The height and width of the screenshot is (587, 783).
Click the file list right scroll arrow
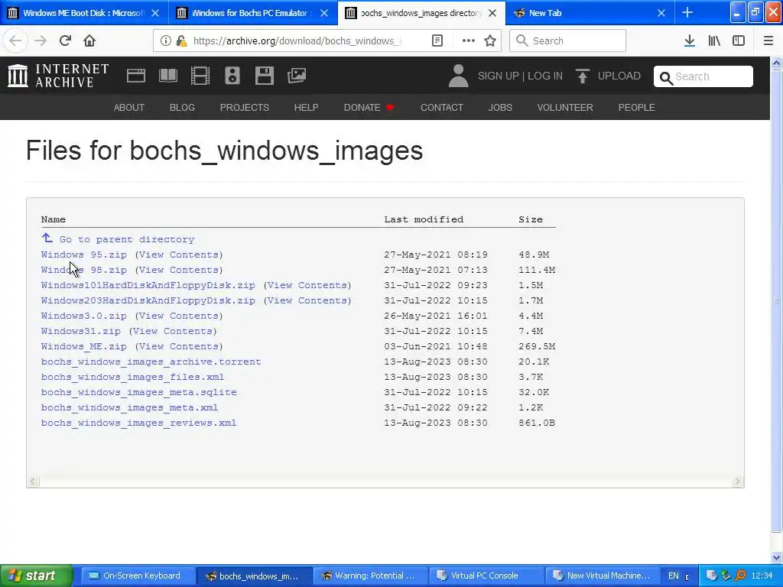pyautogui.click(x=737, y=482)
